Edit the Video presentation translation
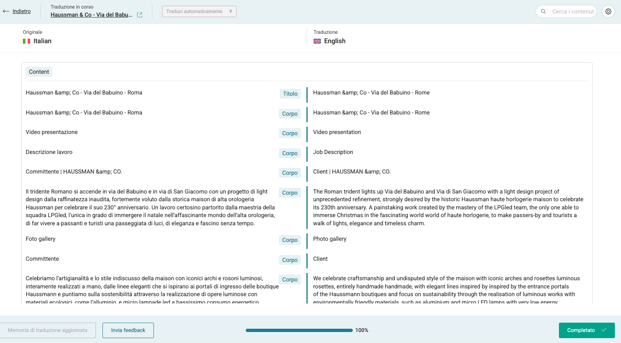This screenshot has height=343, width=621. (x=337, y=132)
